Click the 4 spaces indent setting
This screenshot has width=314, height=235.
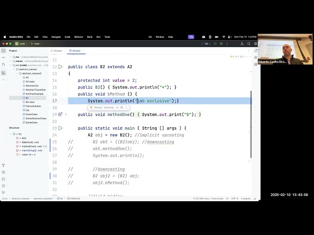[x=246, y=199]
